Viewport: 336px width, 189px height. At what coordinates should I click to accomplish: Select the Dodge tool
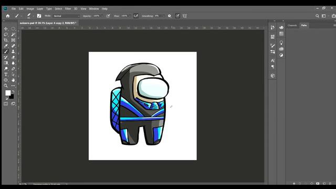[x=6, y=69]
